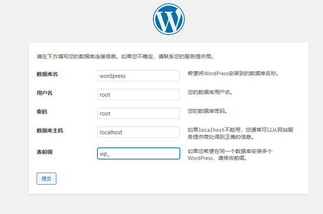Select the 密码 input field
This screenshot has width=323, height=214.
(x=138, y=113)
